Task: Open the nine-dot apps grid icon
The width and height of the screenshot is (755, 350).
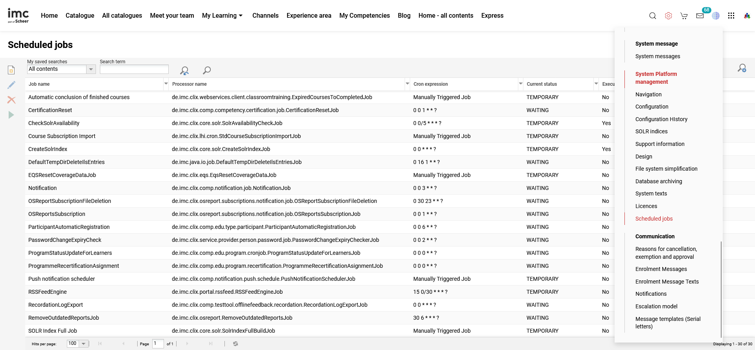Action: (731, 16)
